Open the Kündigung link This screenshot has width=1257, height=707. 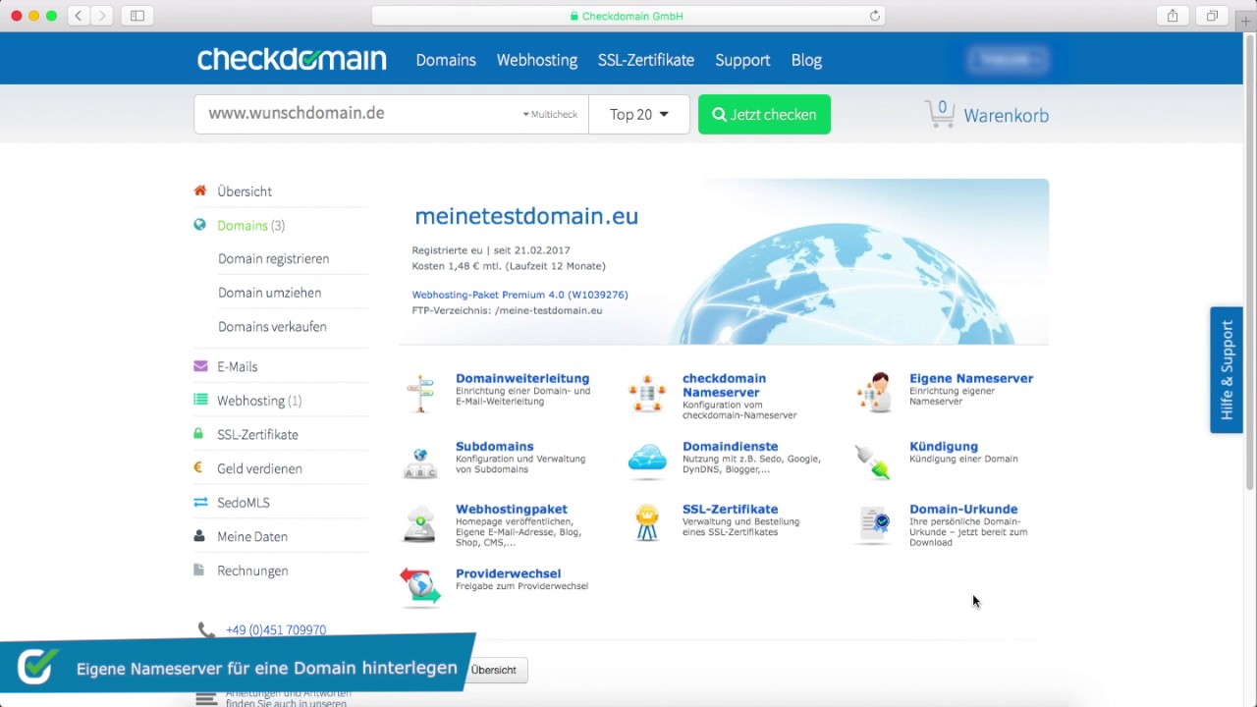pyautogui.click(x=944, y=446)
